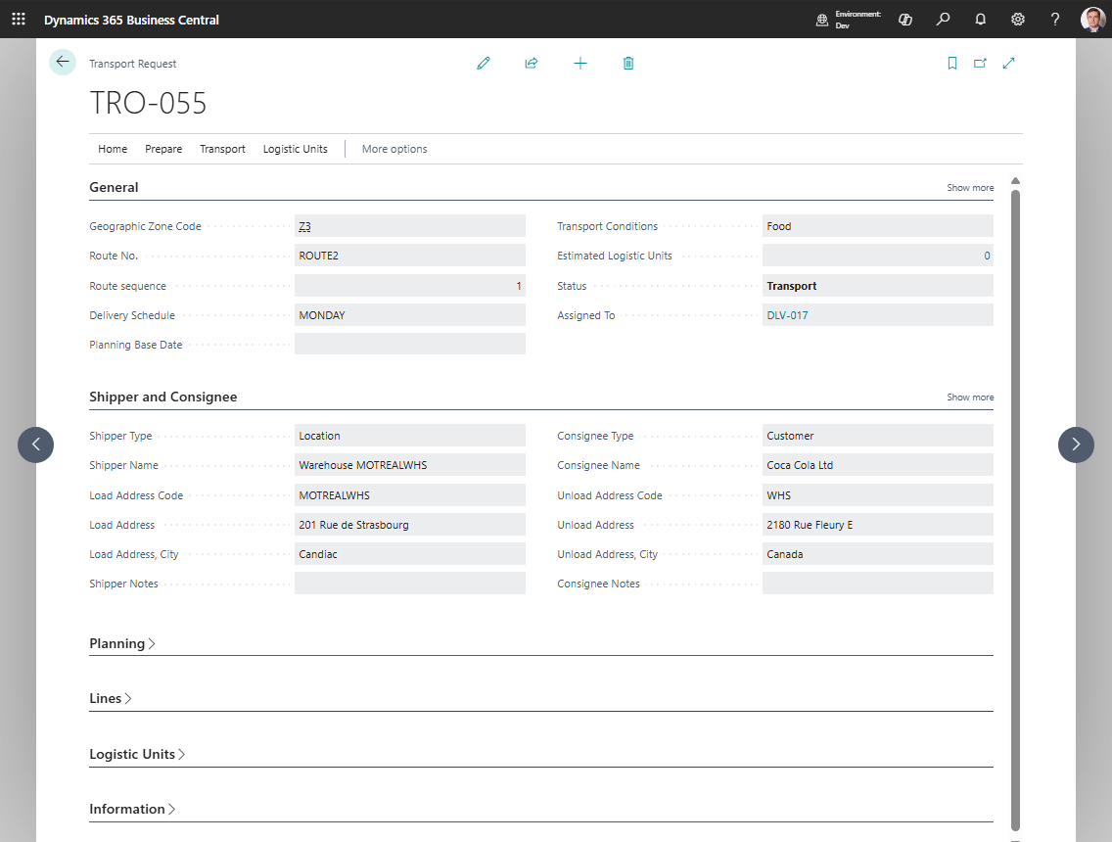
Task: Click the Shipper Type field Location
Action: (410, 436)
